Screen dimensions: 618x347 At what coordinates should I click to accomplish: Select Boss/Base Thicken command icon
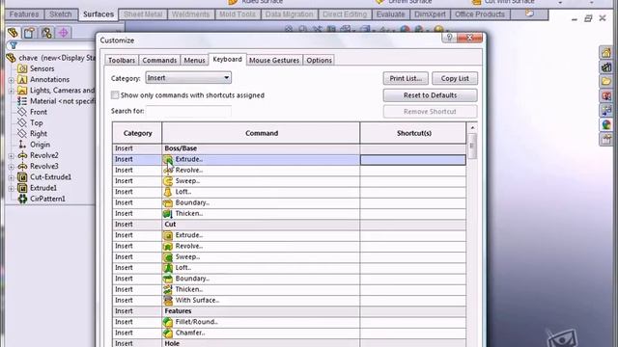coord(168,214)
